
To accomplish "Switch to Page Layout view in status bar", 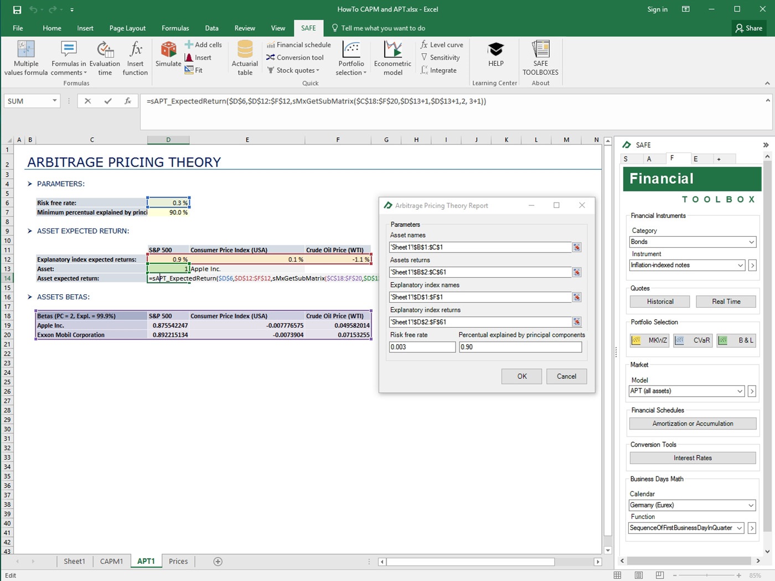I will 638,575.
